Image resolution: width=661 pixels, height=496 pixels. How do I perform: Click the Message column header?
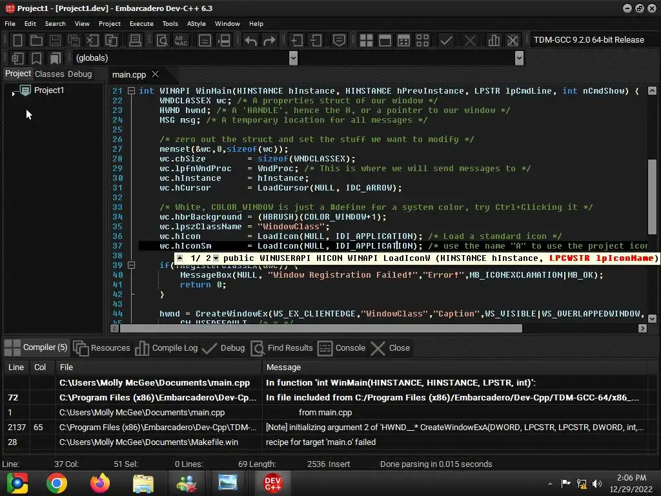454,367
